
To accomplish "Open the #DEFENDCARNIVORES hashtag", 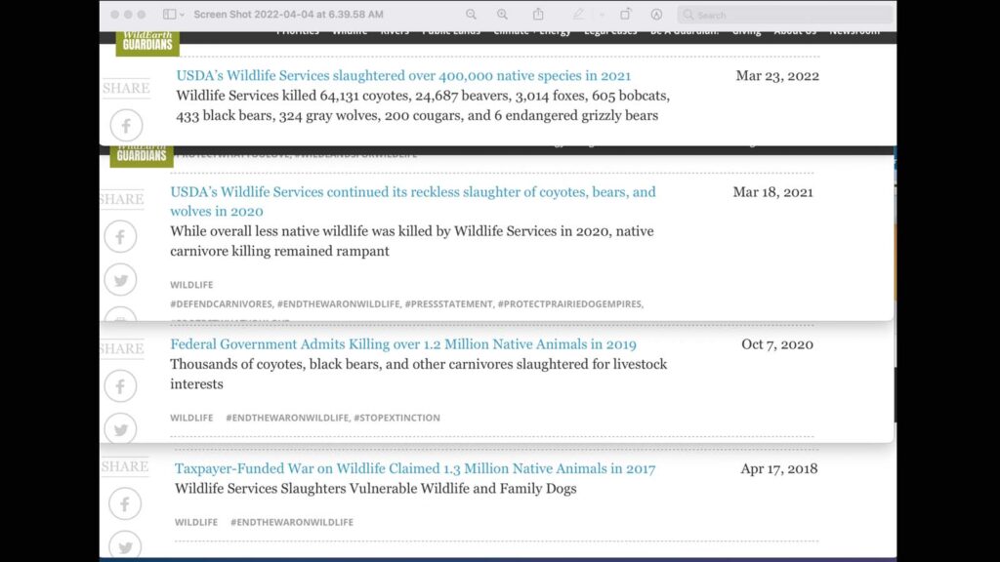I will (222, 304).
